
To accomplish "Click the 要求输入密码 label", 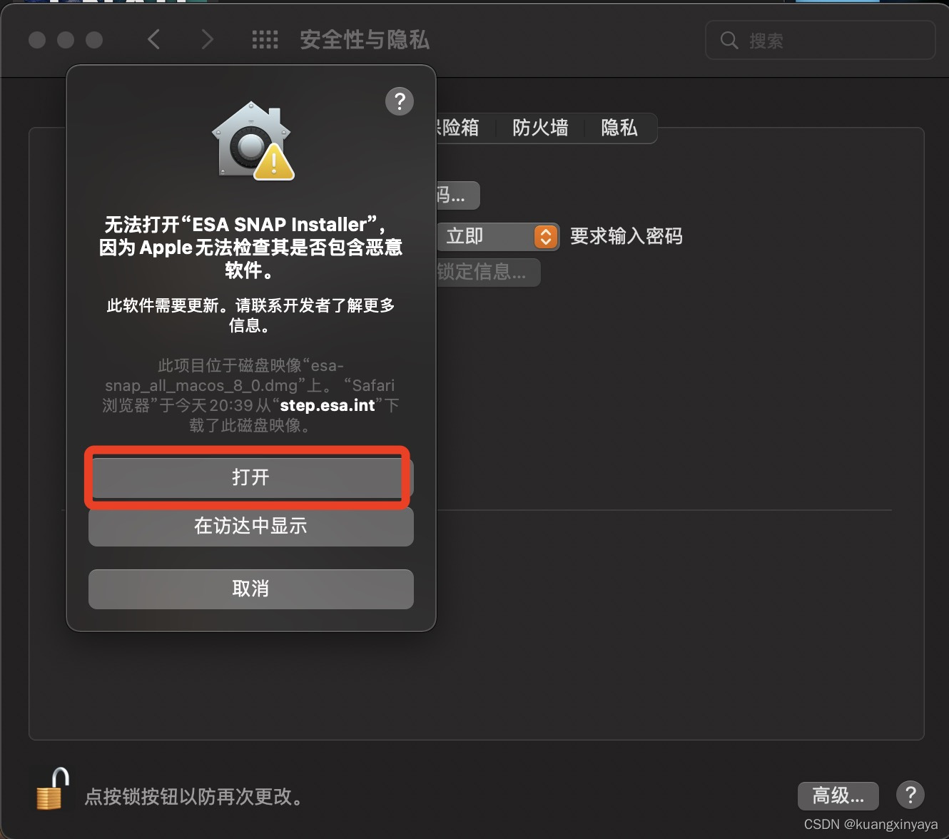I will (x=626, y=236).
